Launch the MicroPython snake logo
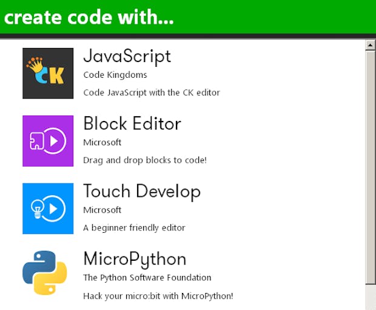 (45, 273)
